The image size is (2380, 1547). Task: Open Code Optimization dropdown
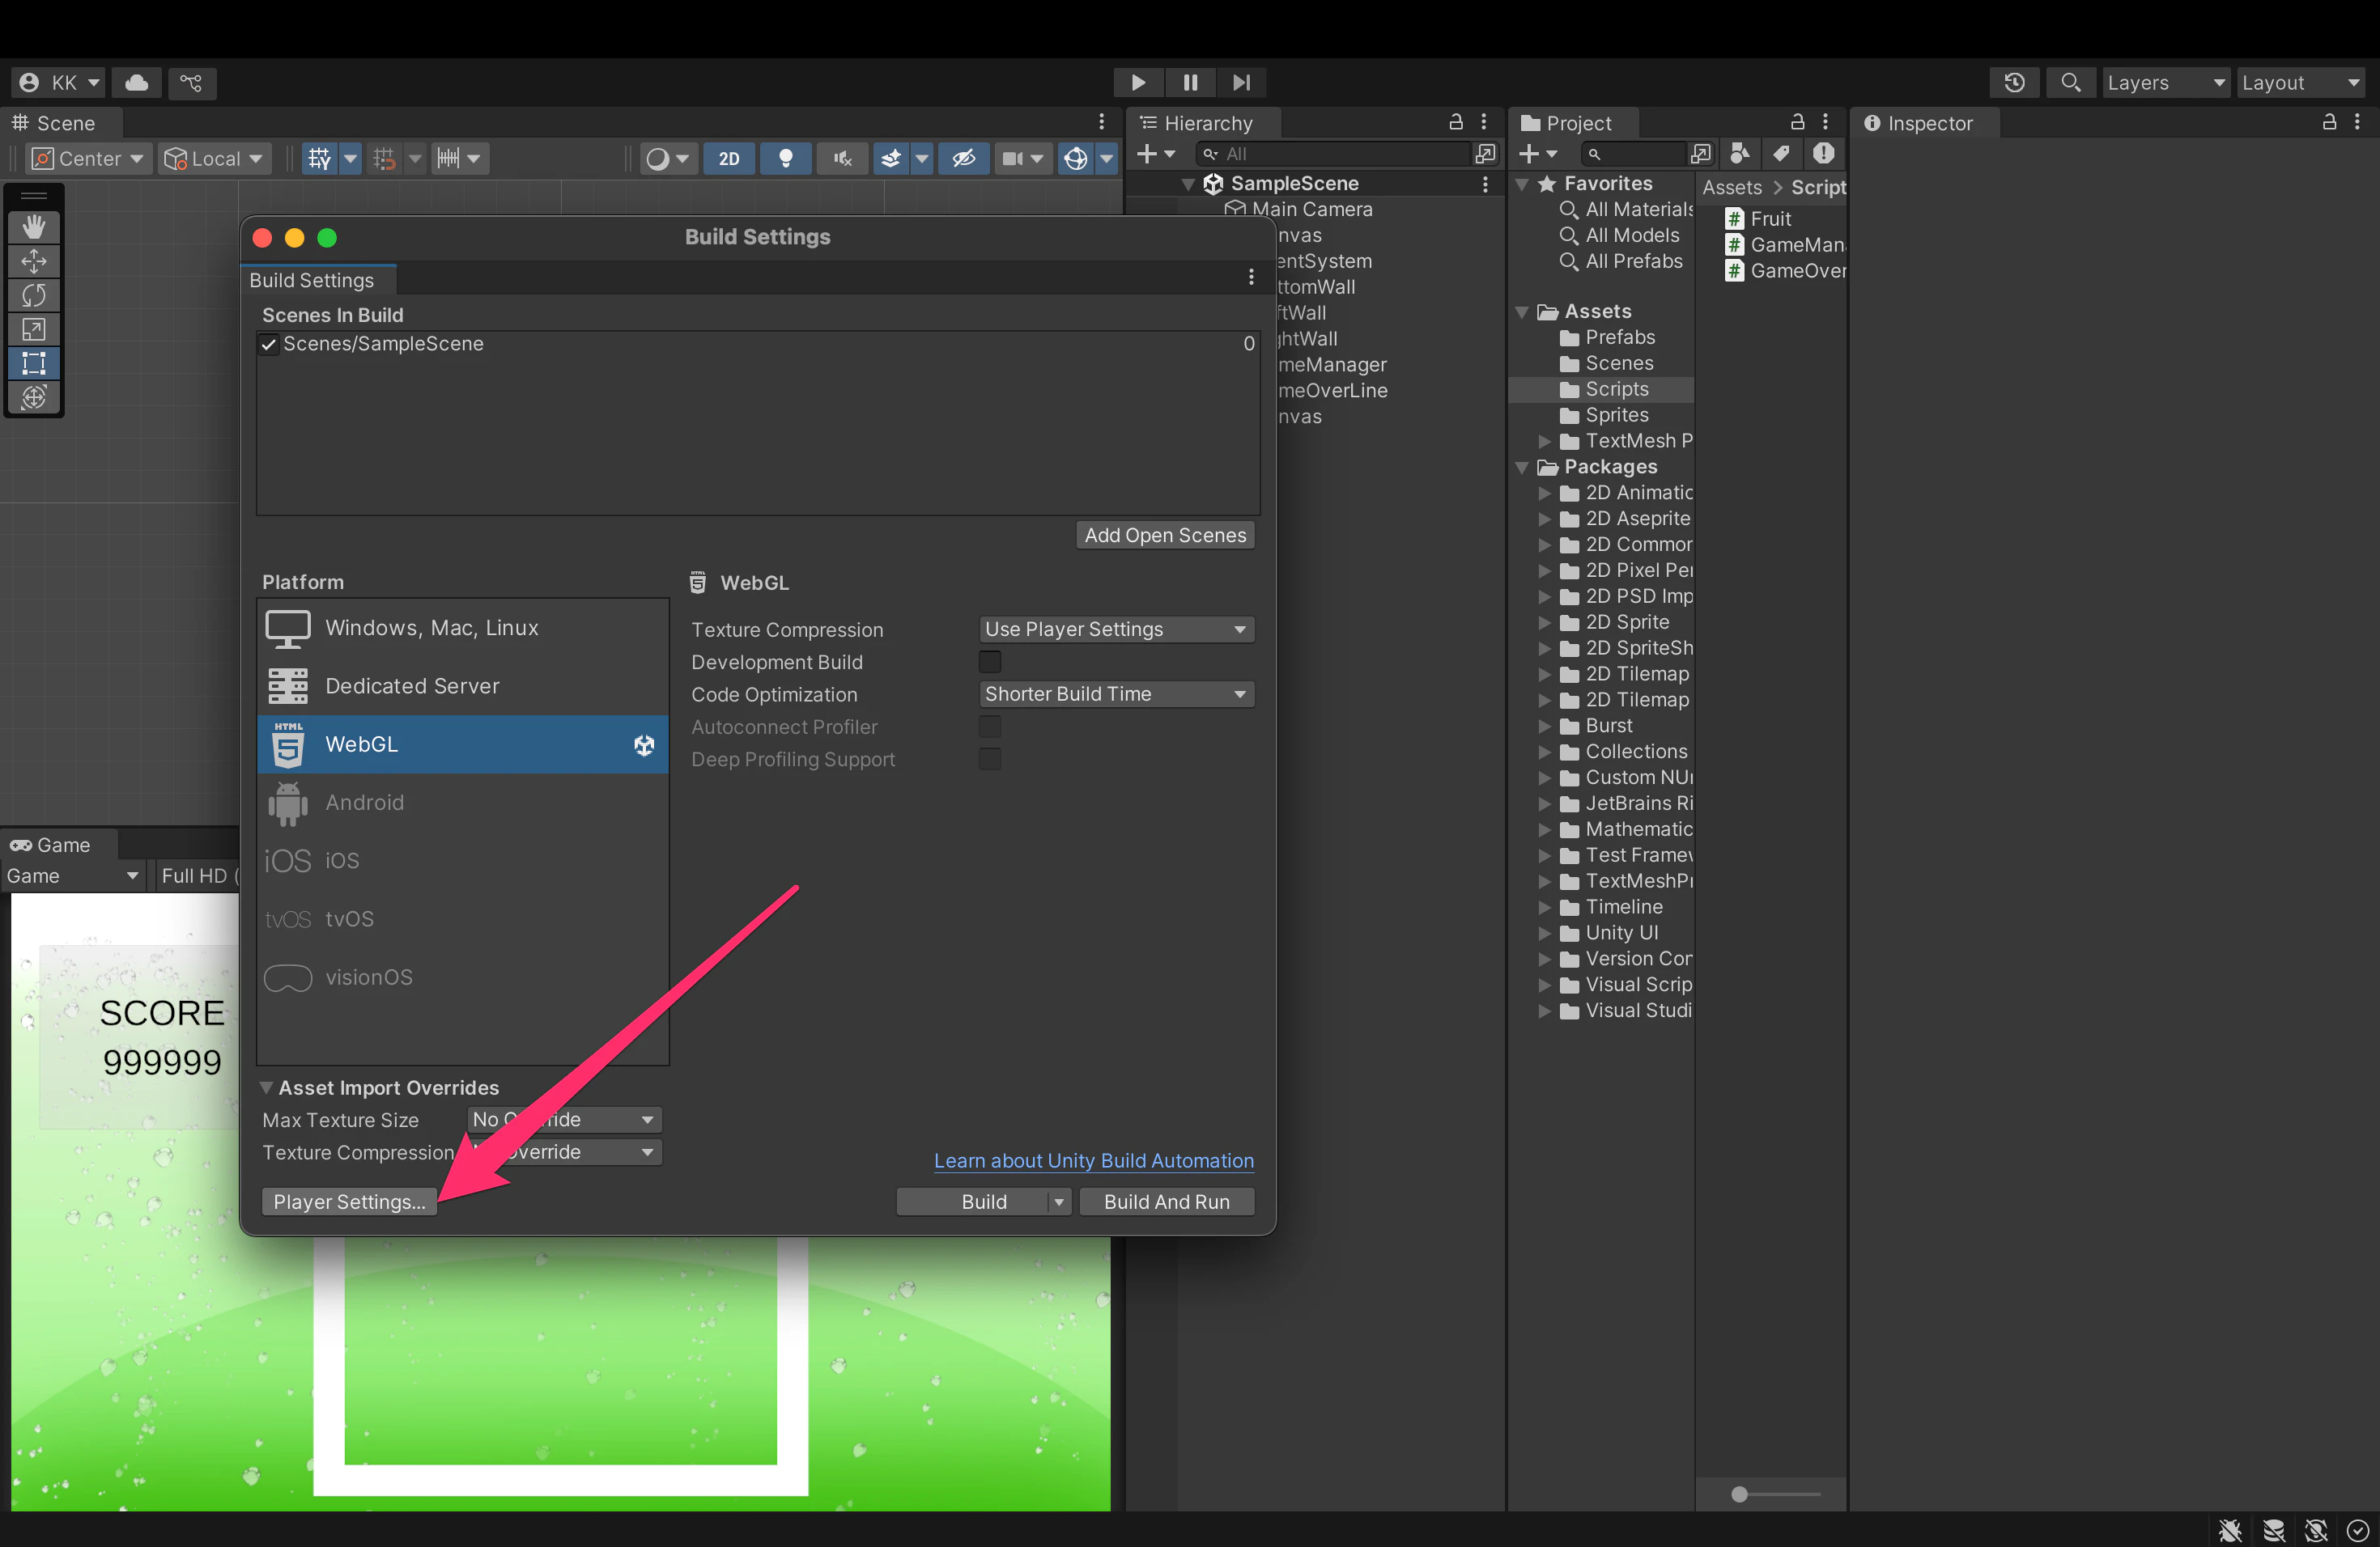point(1116,694)
